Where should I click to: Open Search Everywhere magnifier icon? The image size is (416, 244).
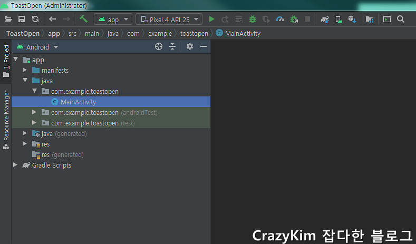[x=401, y=19]
